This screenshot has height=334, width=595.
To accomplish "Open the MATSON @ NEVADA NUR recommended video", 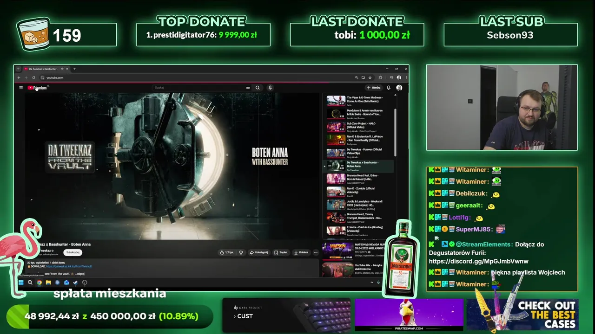I will coord(353,250).
